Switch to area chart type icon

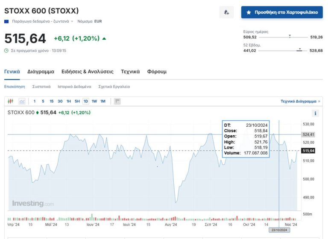22,101
